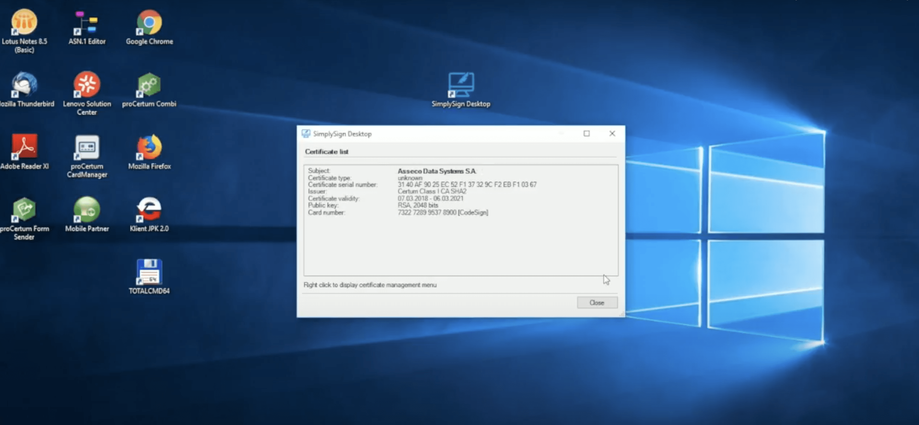Click the Subject: field label
This screenshot has width=919, height=425.
click(x=319, y=170)
